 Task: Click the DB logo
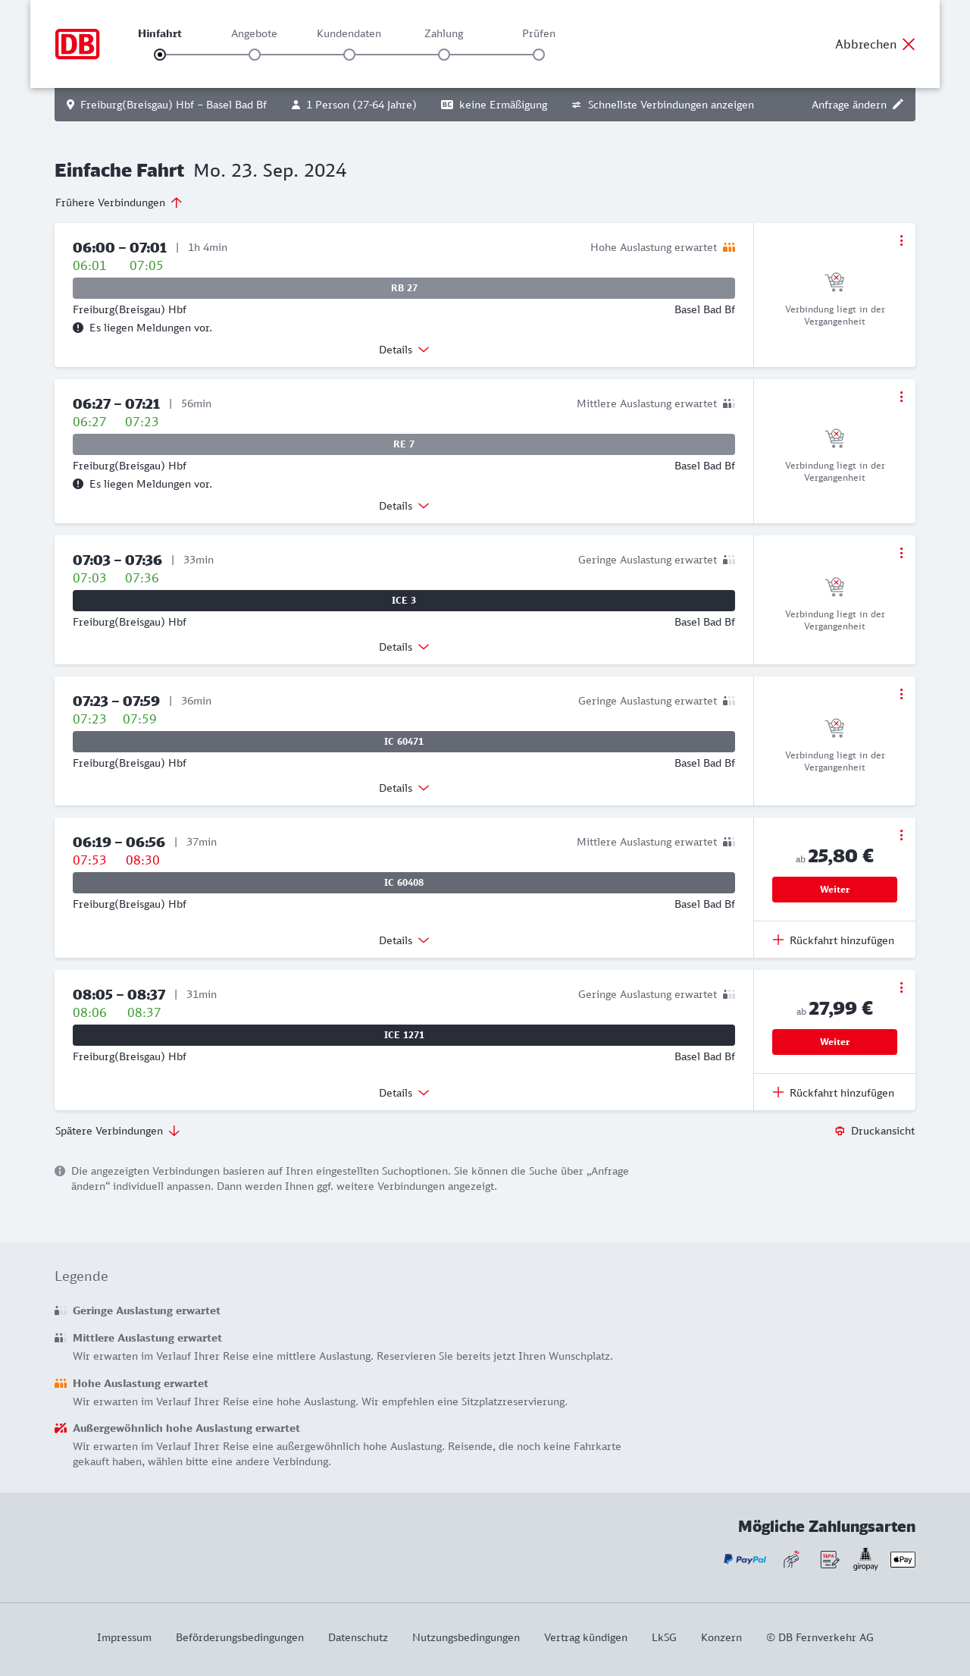pyautogui.click(x=77, y=44)
